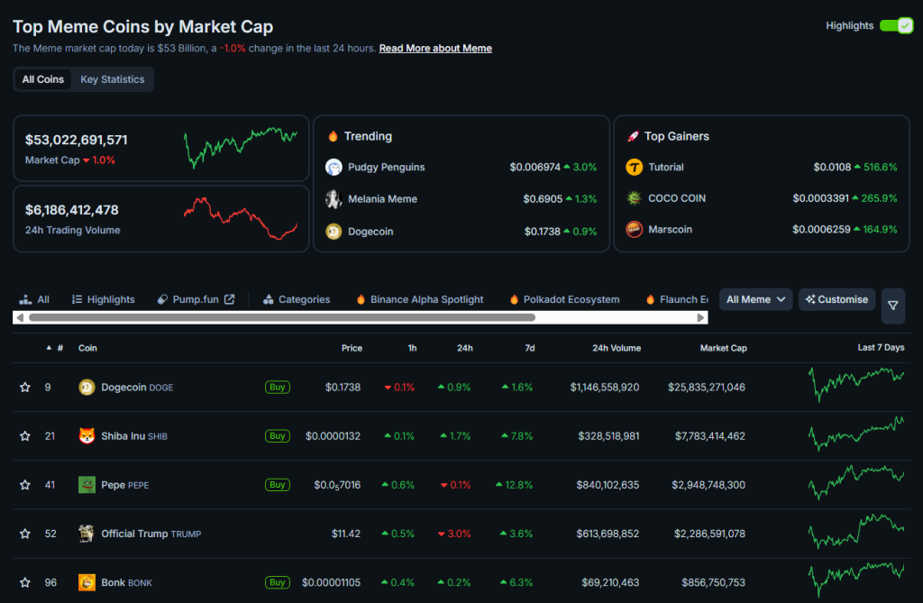The height and width of the screenshot is (603, 923).
Task: Select Polkadot Ecosystem tab
Action: [565, 299]
